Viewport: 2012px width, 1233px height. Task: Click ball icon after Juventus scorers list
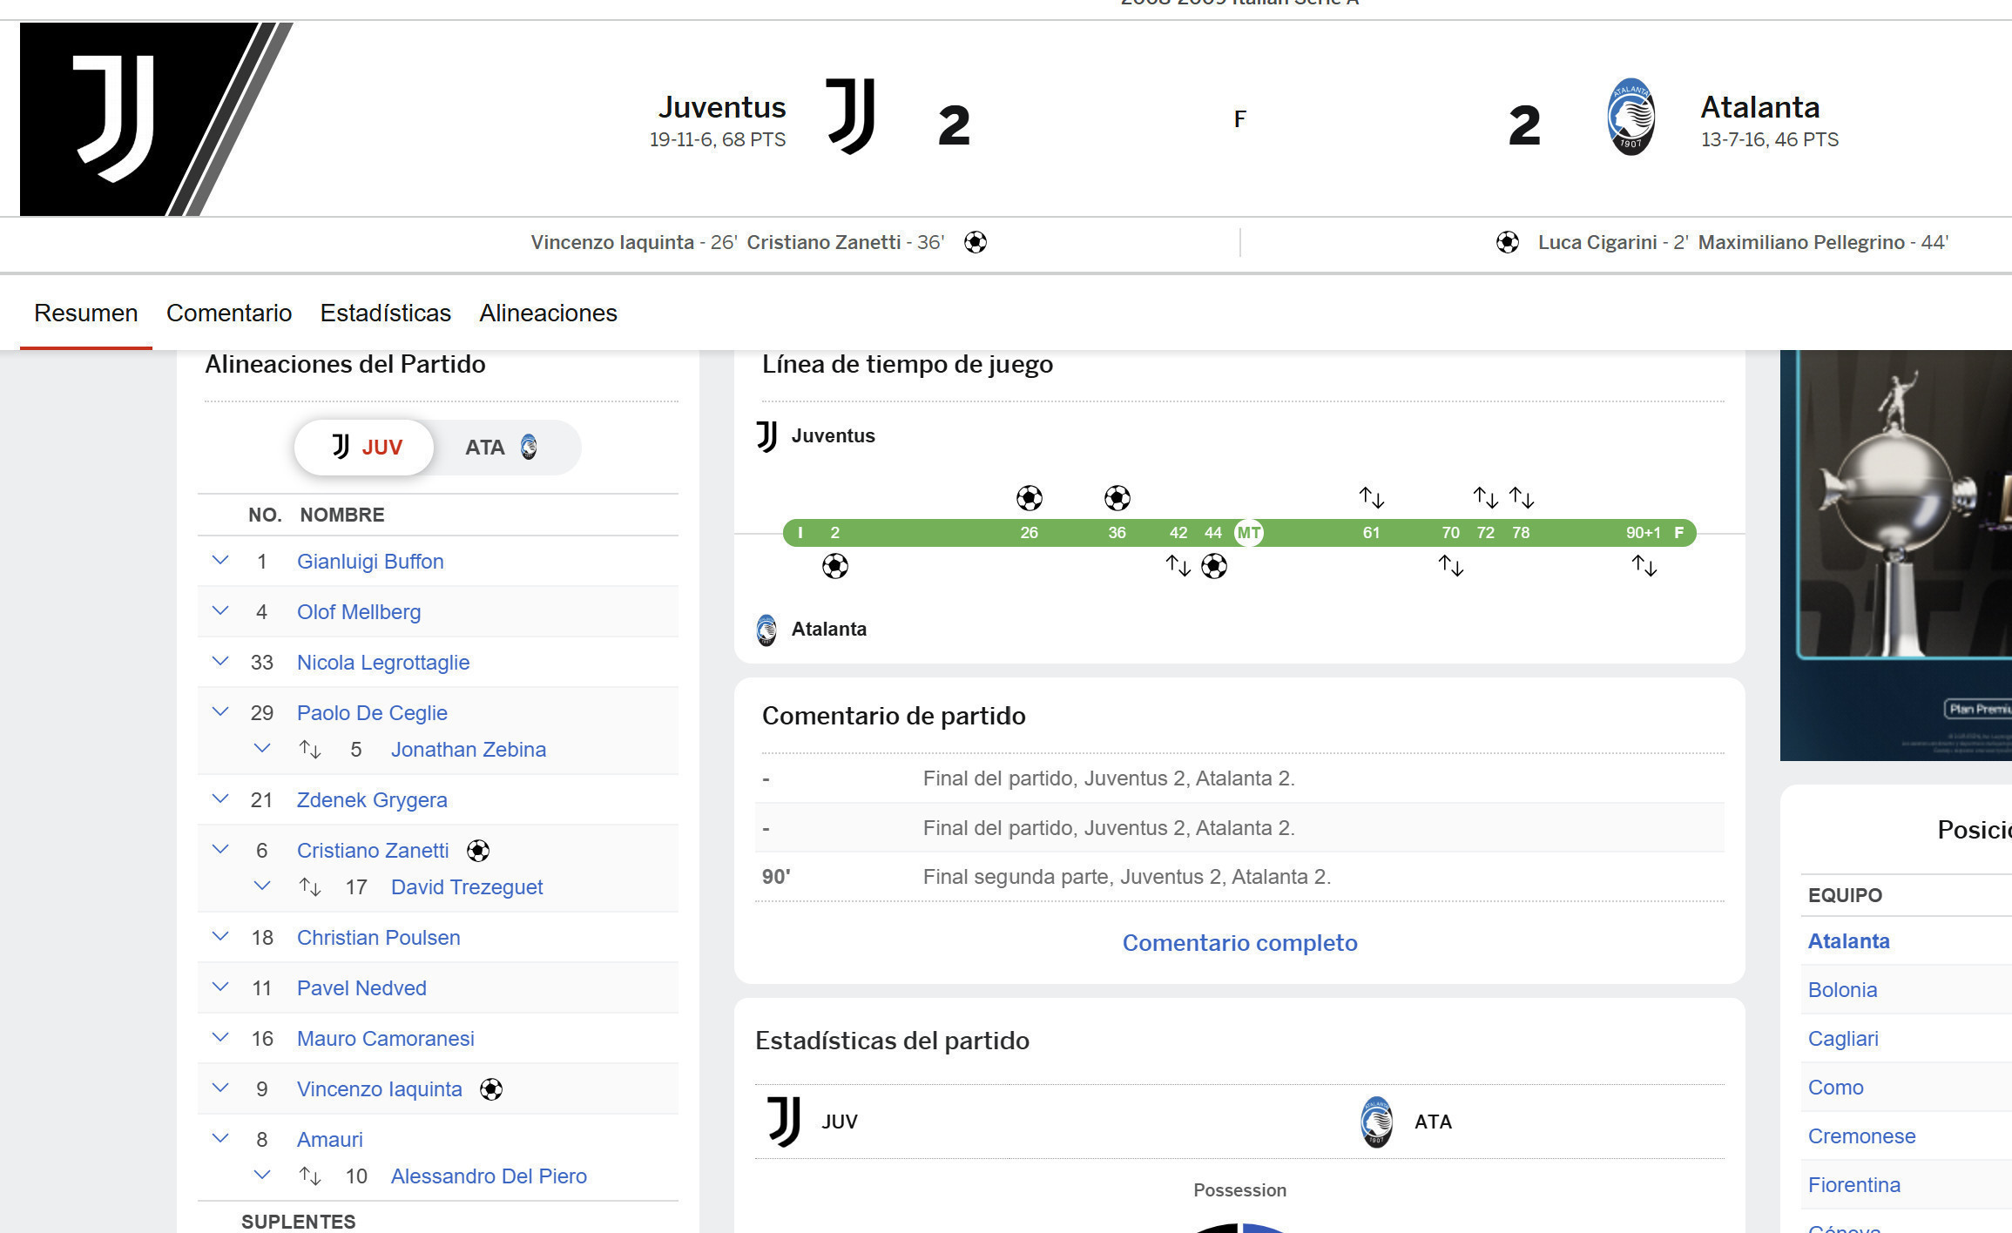(976, 242)
